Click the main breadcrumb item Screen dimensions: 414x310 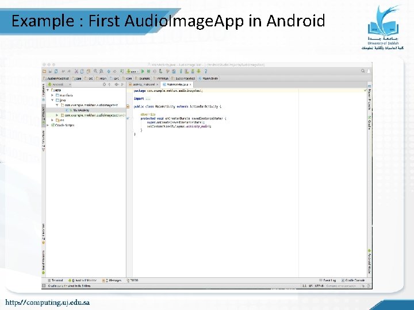tap(101, 78)
